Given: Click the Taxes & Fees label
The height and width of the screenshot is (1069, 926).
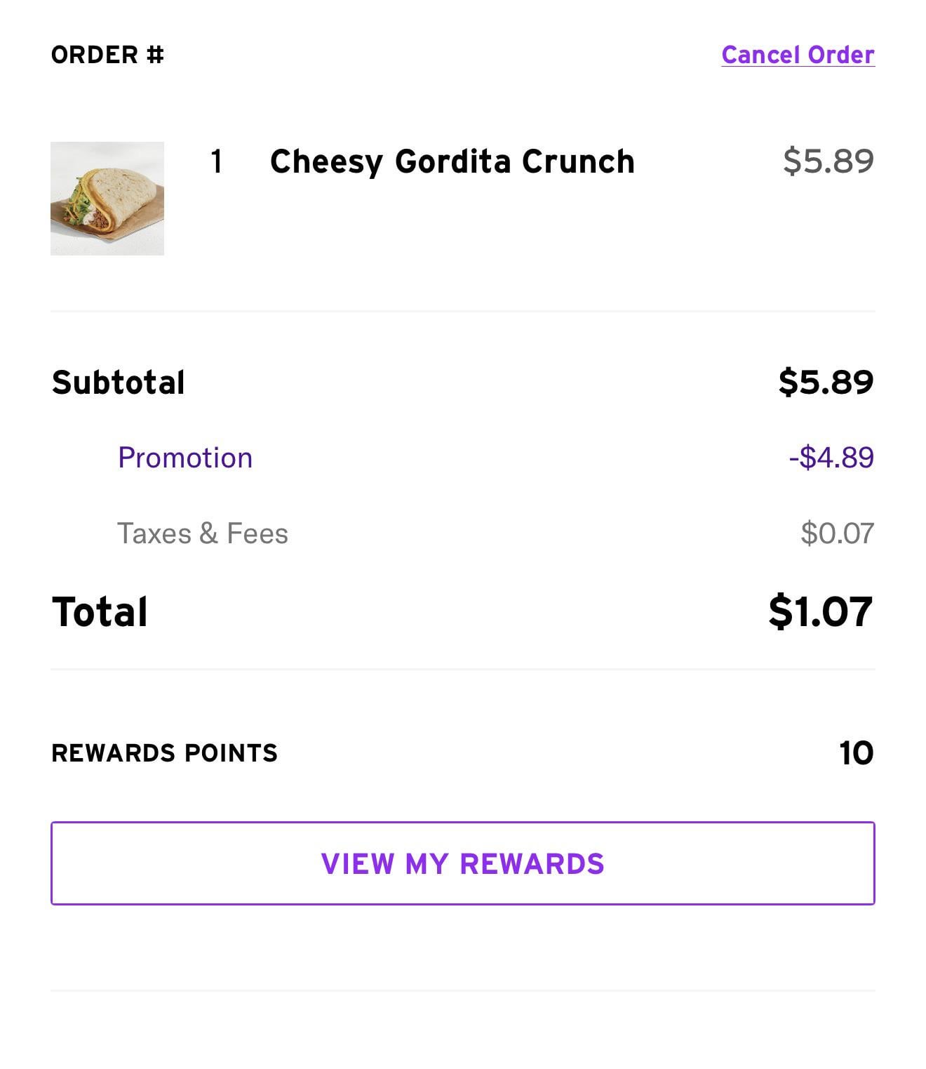Looking at the screenshot, I should [202, 533].
